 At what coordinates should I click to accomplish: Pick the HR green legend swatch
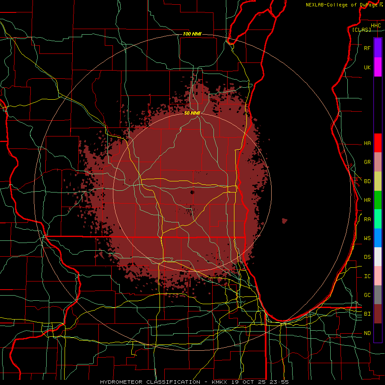pos(378,200)
